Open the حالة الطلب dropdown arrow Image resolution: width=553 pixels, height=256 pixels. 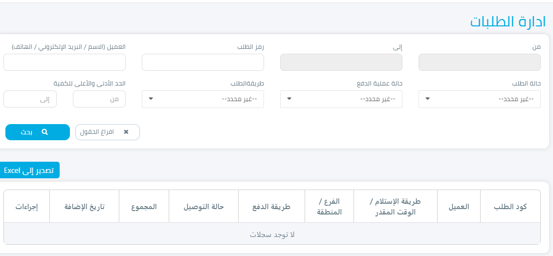(427, 99)
